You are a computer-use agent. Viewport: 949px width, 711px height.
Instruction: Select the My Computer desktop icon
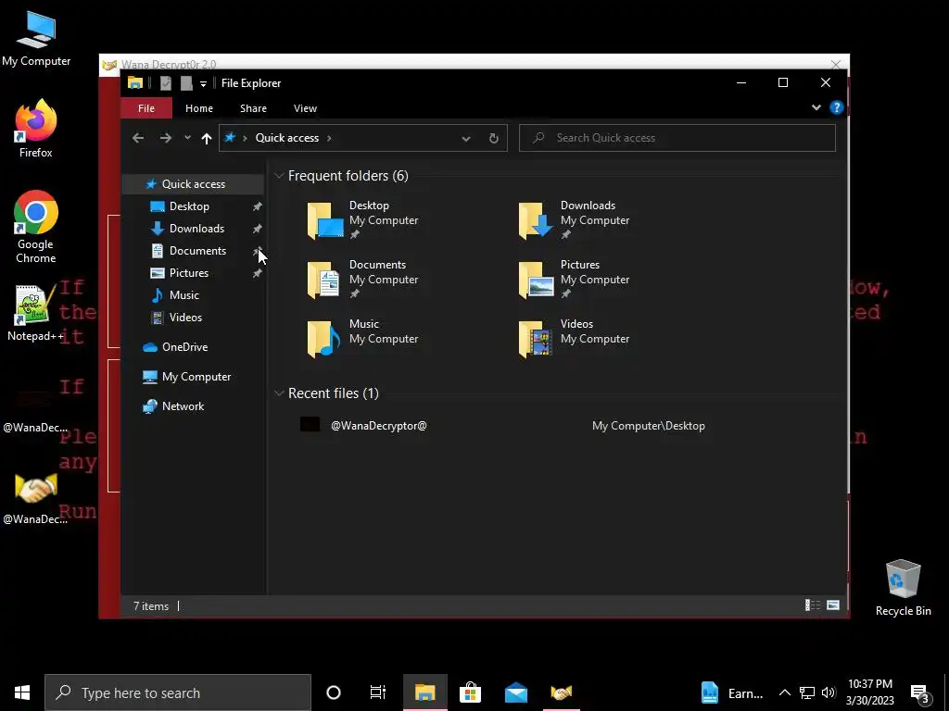click(36, 39)
